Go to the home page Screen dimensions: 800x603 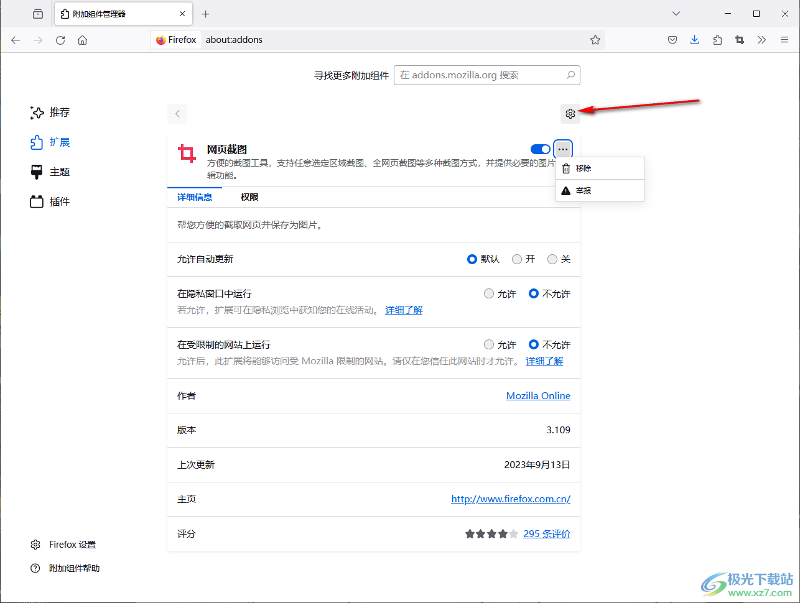click(82, 40)
